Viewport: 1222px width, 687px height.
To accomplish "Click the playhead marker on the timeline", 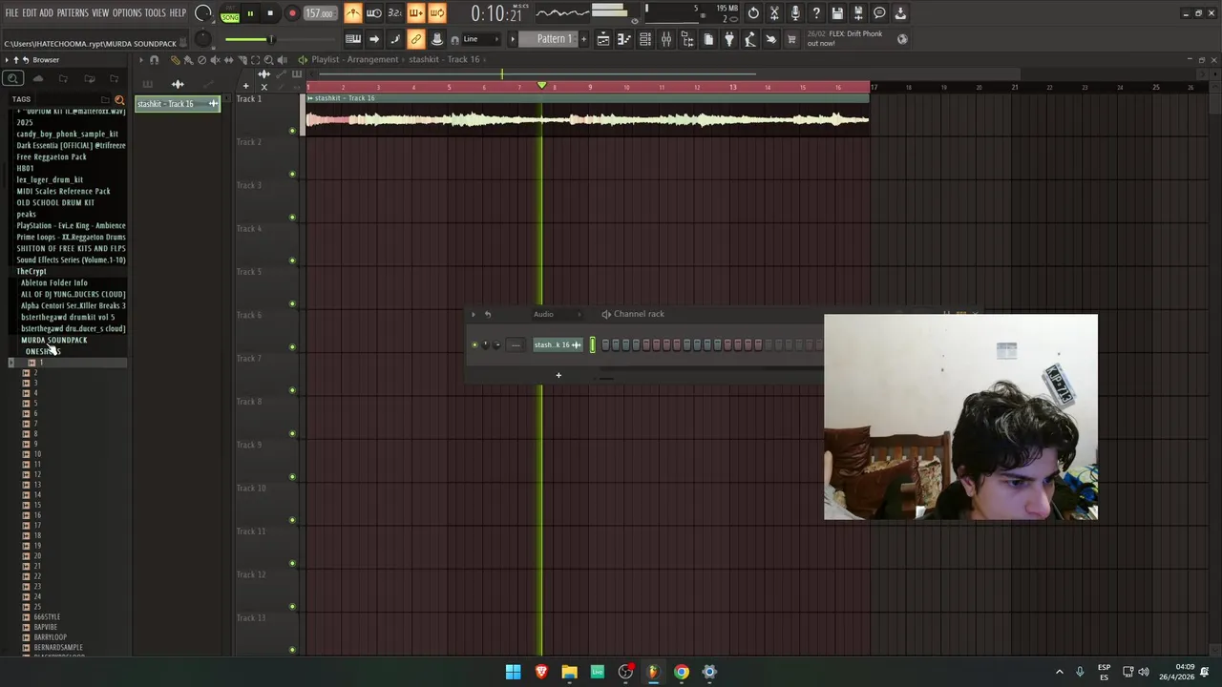I will click(x=541, y=87).
